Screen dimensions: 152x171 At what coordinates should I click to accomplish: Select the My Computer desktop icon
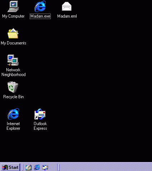[x=13, y=6]
